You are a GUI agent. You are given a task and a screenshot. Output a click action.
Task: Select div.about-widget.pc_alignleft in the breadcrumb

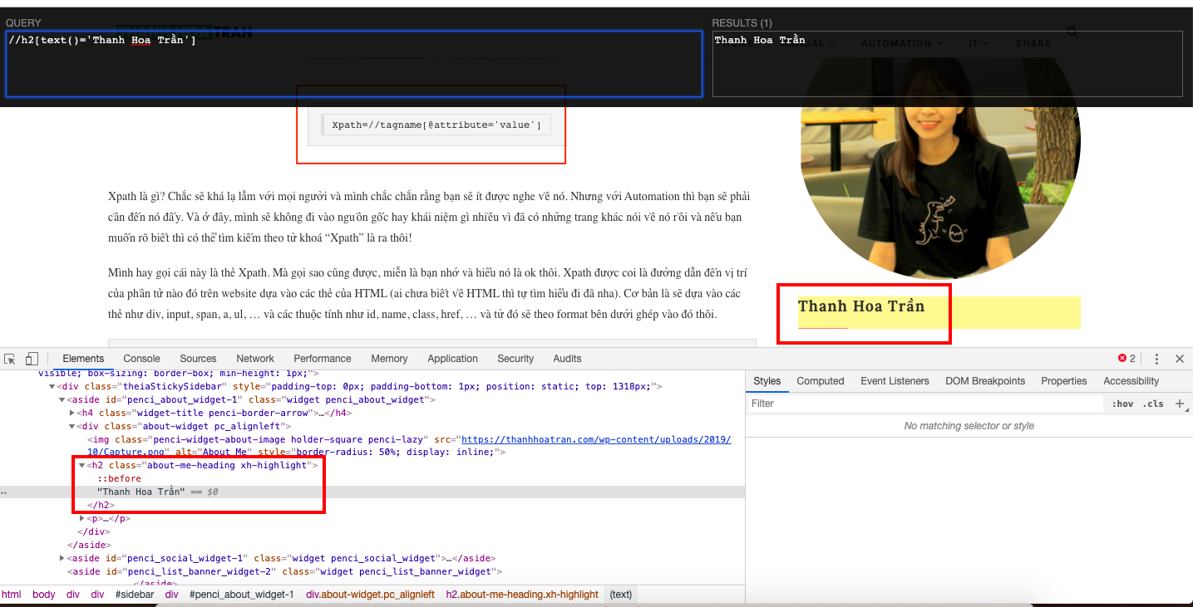click(x=370, y=595)
